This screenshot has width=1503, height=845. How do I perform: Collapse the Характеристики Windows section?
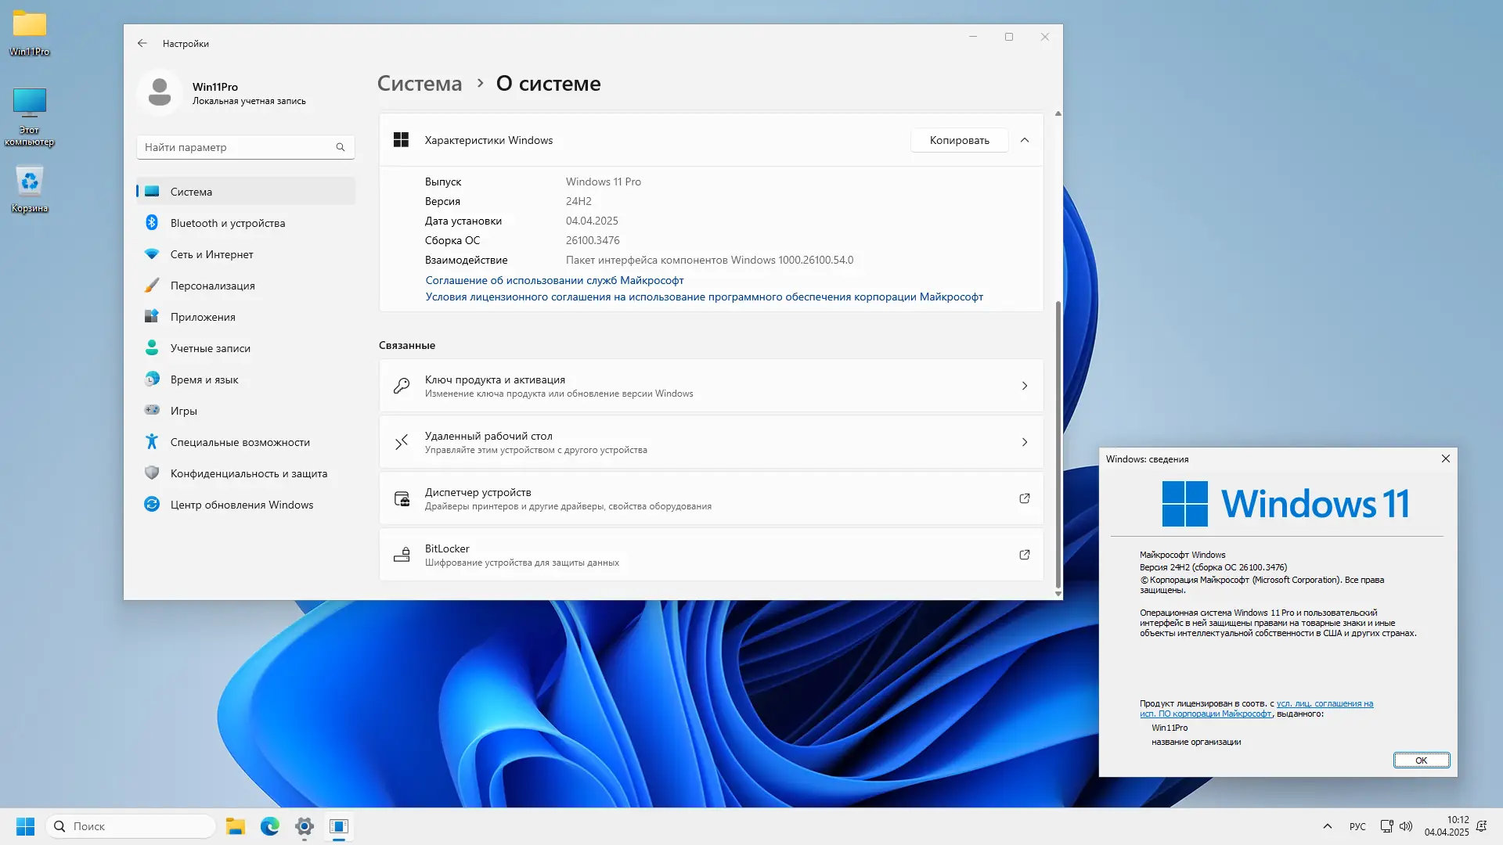[1024, 140]
